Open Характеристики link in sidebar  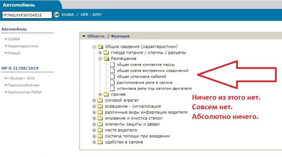(23, 46)
